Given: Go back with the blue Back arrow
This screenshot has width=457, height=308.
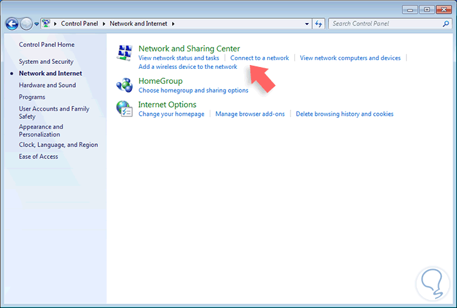Looking at the screenshot, I should pos(12,24).
